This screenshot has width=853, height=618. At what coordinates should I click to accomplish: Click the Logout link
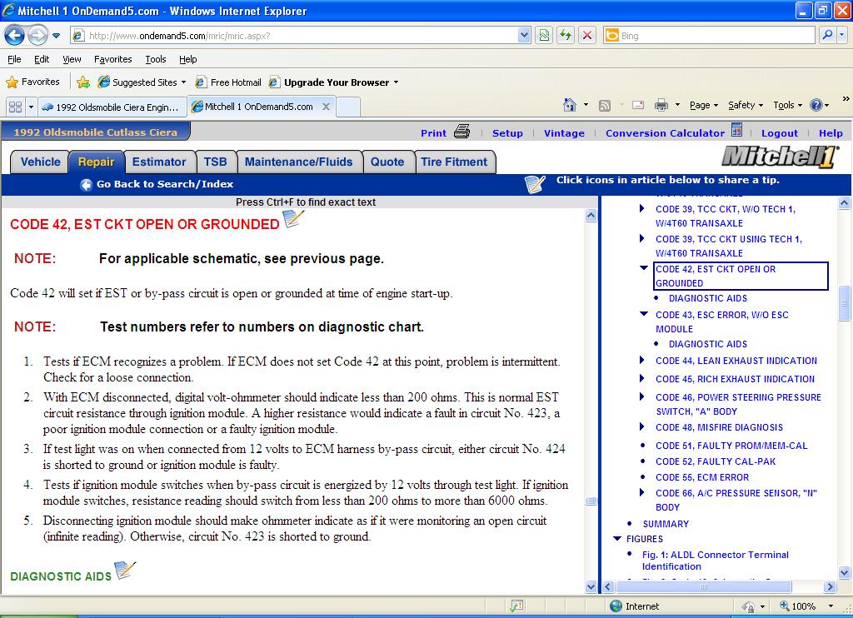[780, 132]
